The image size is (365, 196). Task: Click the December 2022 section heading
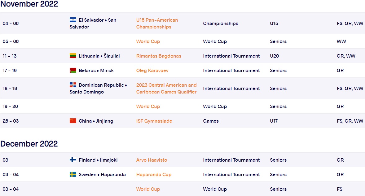pyautogui.click(x=29, y=144)
